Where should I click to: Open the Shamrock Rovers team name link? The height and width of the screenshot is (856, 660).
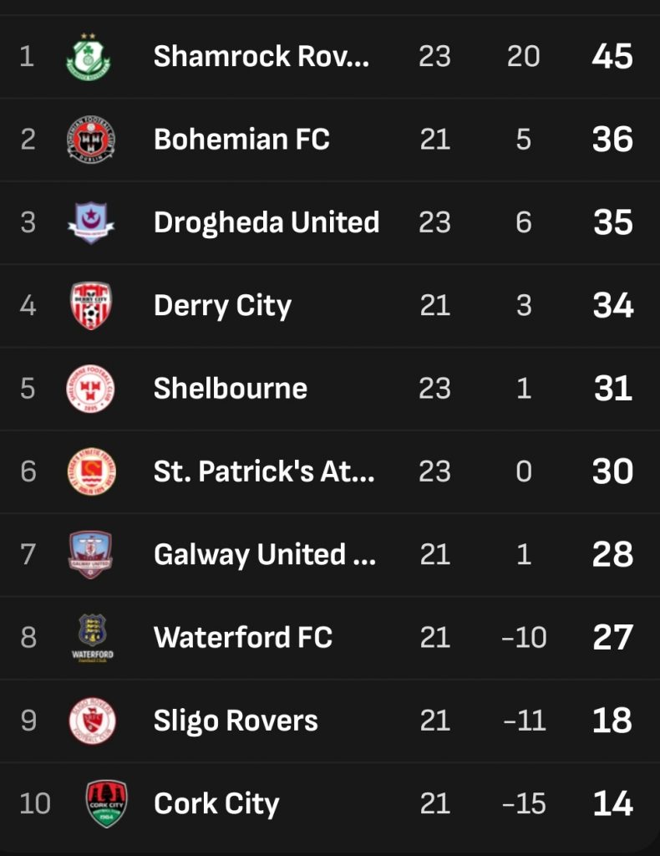click(261, 57)
